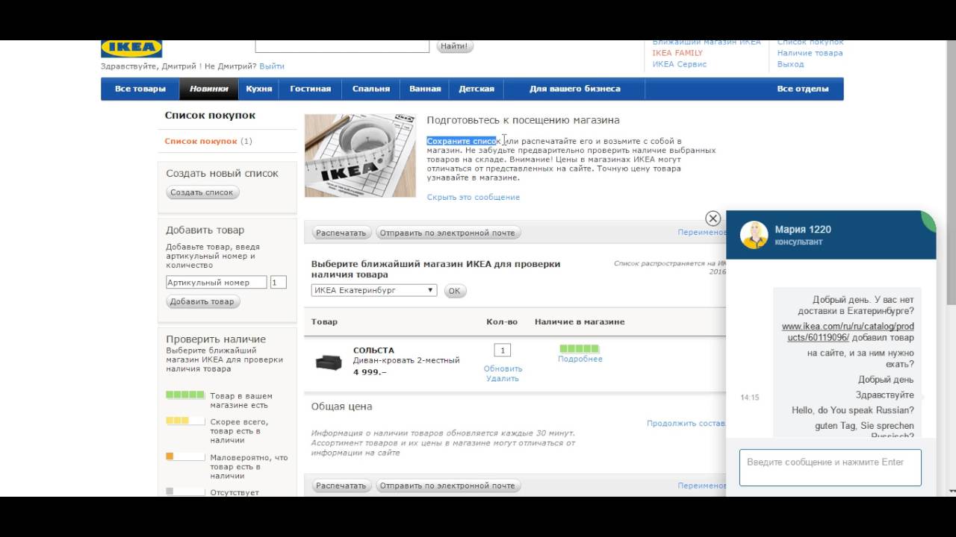The height and width of the screenshot is (537, 956).
Task: Click the Подготовьтесь к посещению магазина heading
Action: click(523, 120)
